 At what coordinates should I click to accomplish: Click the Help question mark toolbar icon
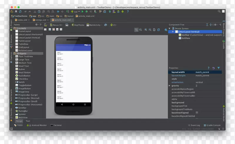tap(128, 12)
